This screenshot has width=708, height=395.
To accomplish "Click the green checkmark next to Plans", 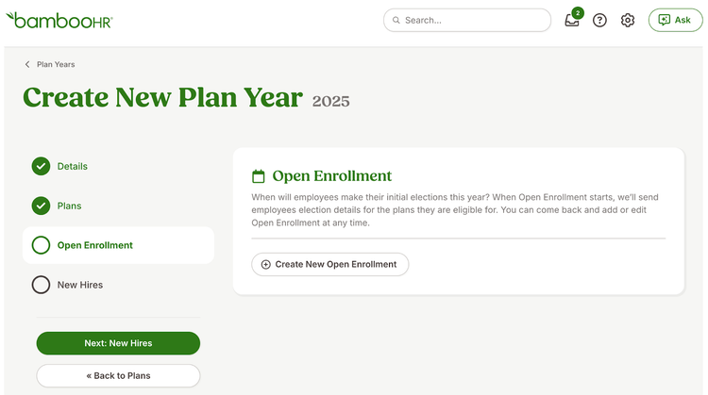I will click(x=41, y=206).
